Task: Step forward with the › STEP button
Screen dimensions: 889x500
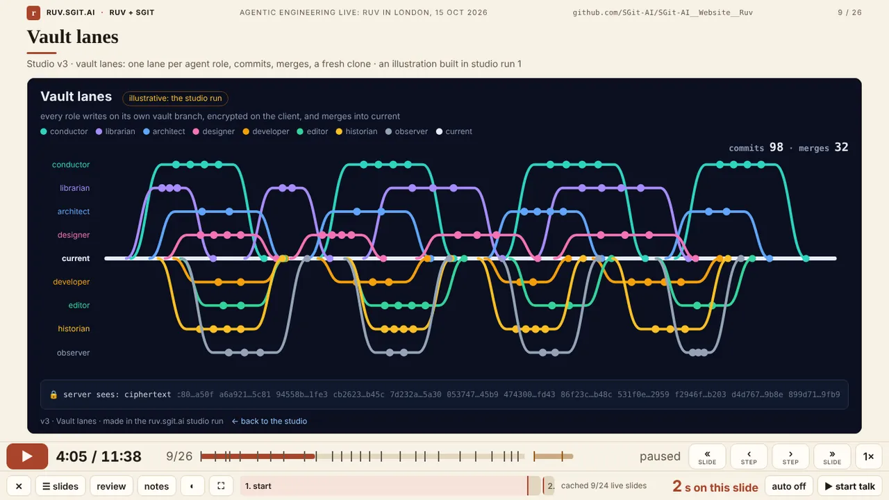Action: click(x=790, y=456)
